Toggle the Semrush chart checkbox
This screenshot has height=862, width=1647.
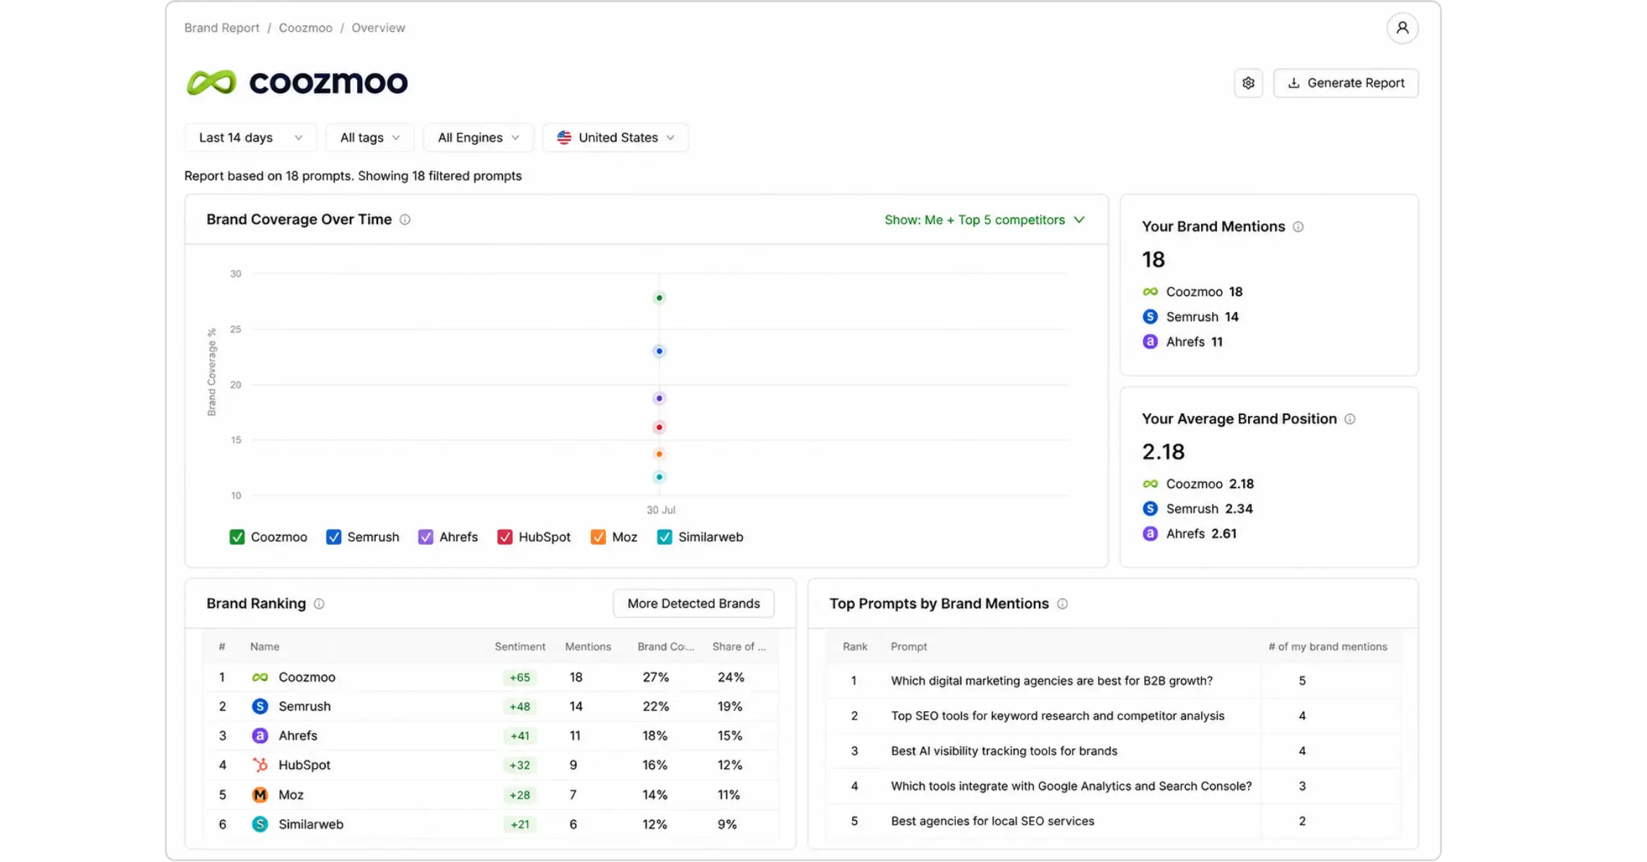pyautogui.click(x=333, y=538)
